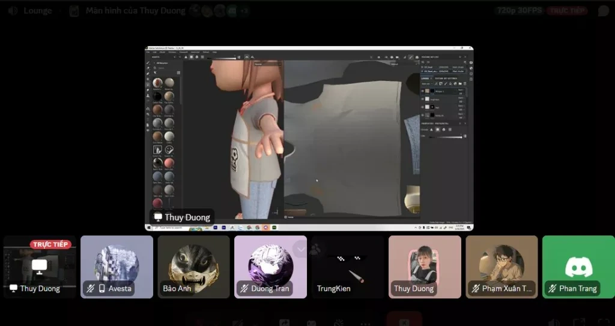Toggle visibility of second layer
615x326 pixels.
point(423,99)
